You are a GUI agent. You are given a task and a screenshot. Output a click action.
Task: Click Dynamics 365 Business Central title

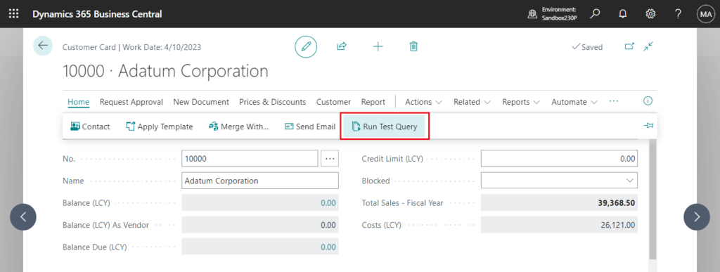pyautogui.click(x=97, y=14)
